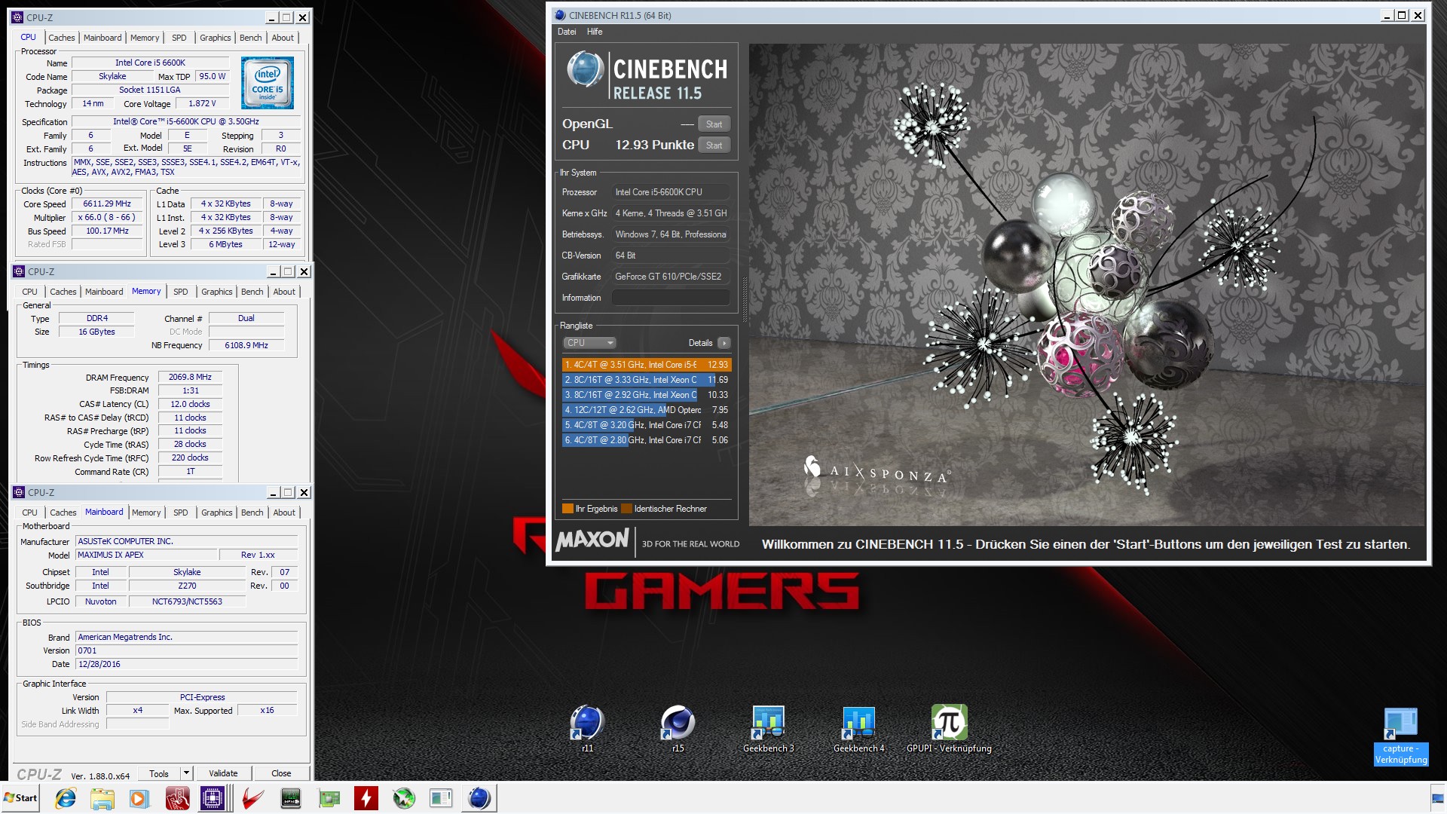This screenshot has width=1447, height=814.
Task: Click the Windows Start button
Action: (20, 798)
